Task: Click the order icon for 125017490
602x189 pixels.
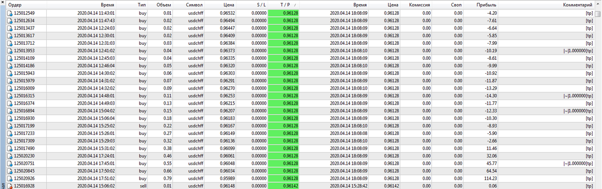Action: click(10, 148)
